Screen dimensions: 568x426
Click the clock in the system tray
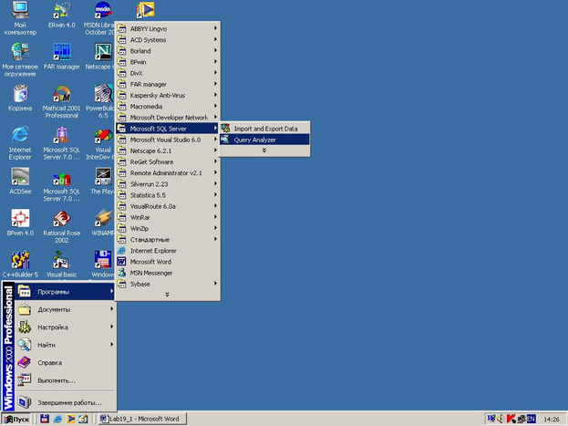click(551, 419)
